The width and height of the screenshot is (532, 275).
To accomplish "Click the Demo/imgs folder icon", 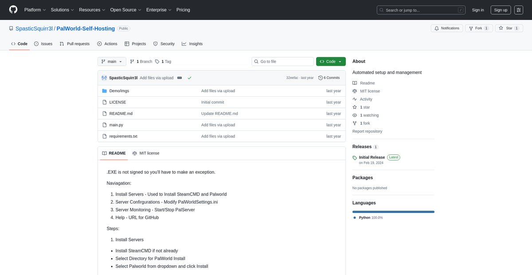I will (x=105, y=91).
